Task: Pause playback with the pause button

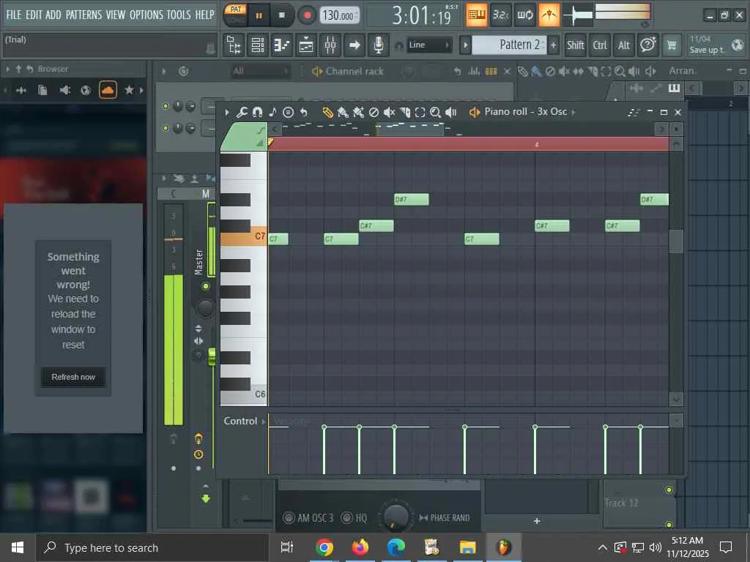Action: point(259,15)
